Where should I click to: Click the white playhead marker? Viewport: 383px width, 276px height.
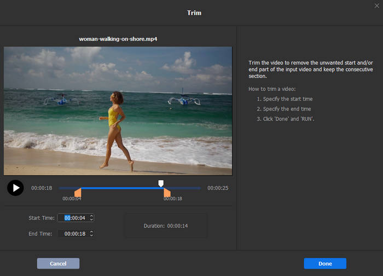click(x=161, y=183)
